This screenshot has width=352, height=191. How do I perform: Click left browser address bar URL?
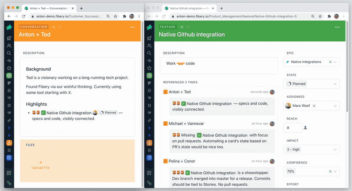point(69,16)
